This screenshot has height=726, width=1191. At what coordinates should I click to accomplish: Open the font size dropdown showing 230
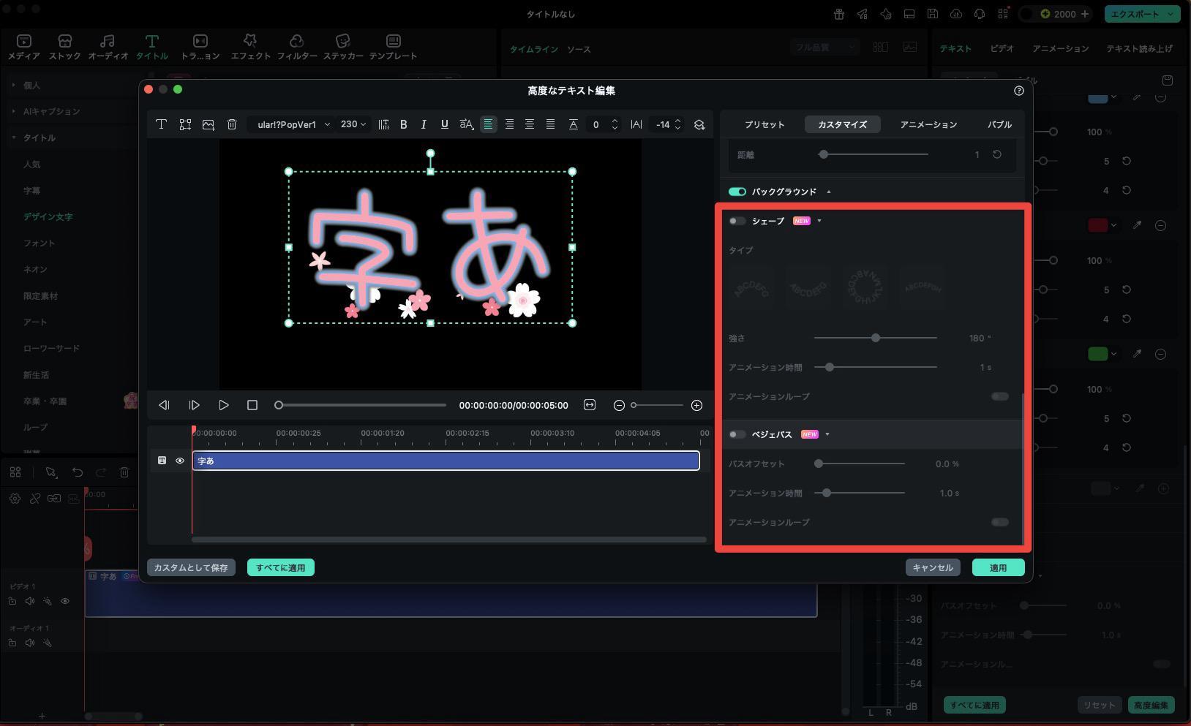(352, 124)
